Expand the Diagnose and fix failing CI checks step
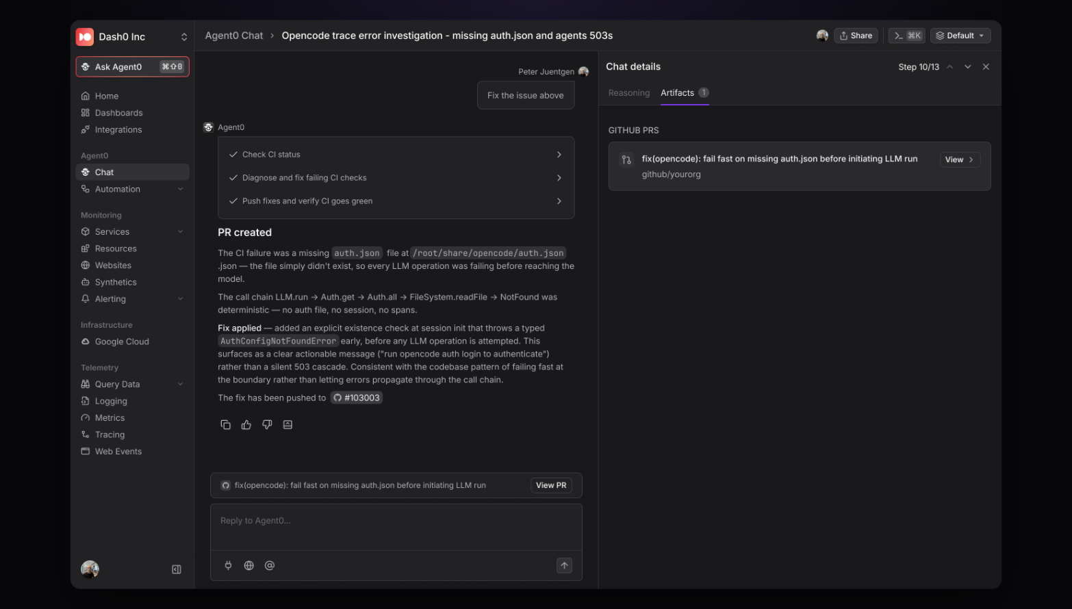 pyautogui.click(x=396, y=178)
